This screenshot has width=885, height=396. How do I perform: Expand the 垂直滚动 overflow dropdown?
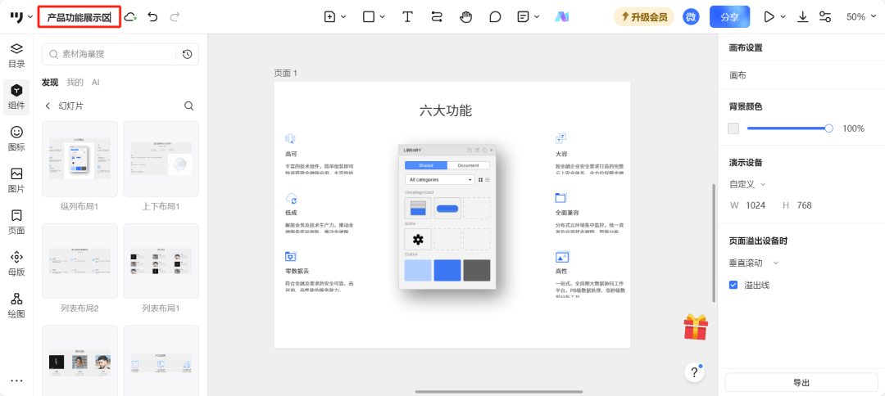click(x=754, y=263)
